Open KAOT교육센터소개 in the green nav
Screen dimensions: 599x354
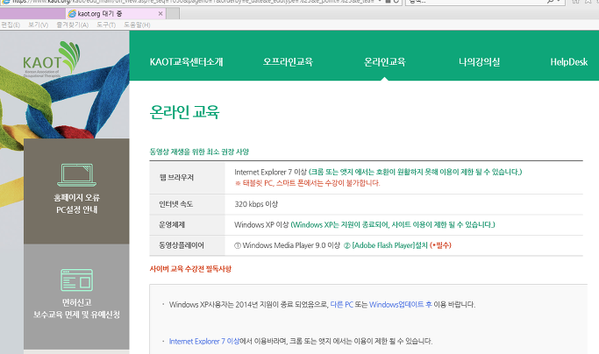click(x=187, y=62)
